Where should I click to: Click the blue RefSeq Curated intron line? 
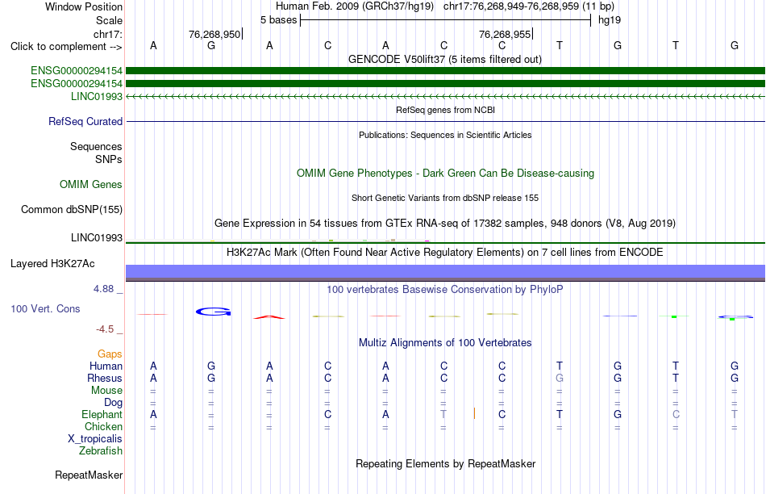[445, 121]
